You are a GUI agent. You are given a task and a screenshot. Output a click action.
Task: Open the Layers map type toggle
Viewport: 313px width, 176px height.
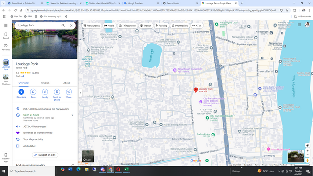pos(88,156)
